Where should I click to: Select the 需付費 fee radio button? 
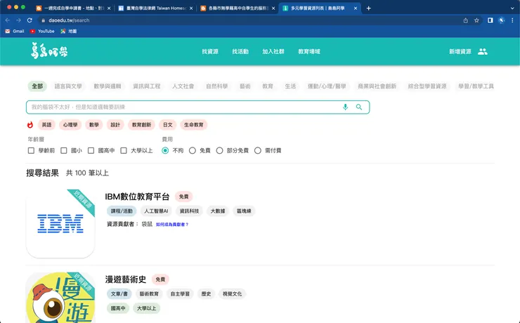pyautogui.click(x=258, y=151)
